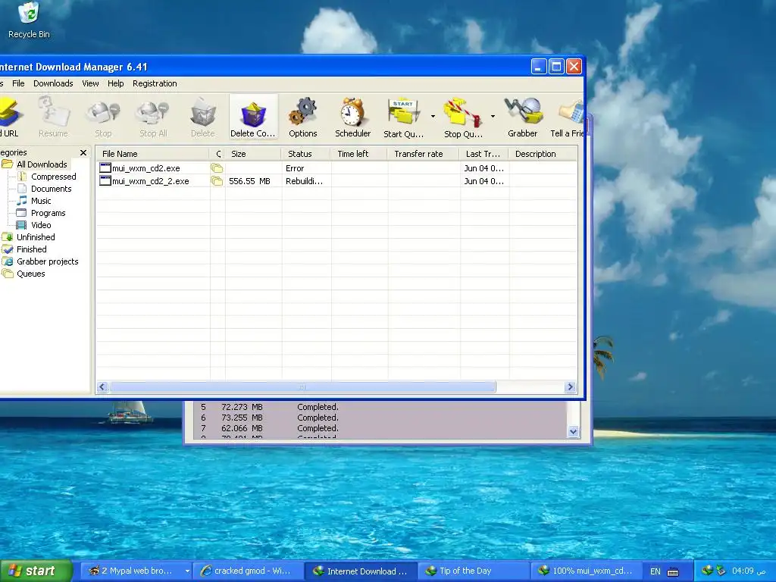Open the Help menu
This screenshot has width=776, height=582.
click(116, 83)
